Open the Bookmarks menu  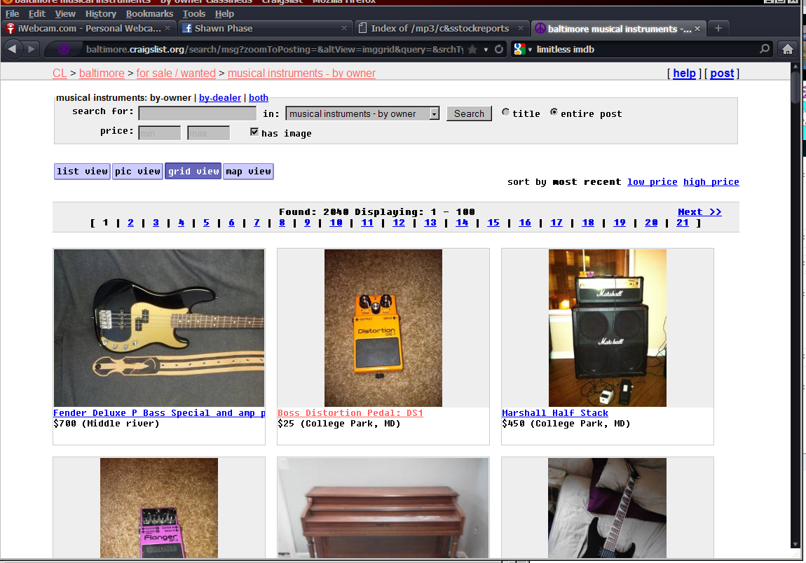tap(149, 14)
